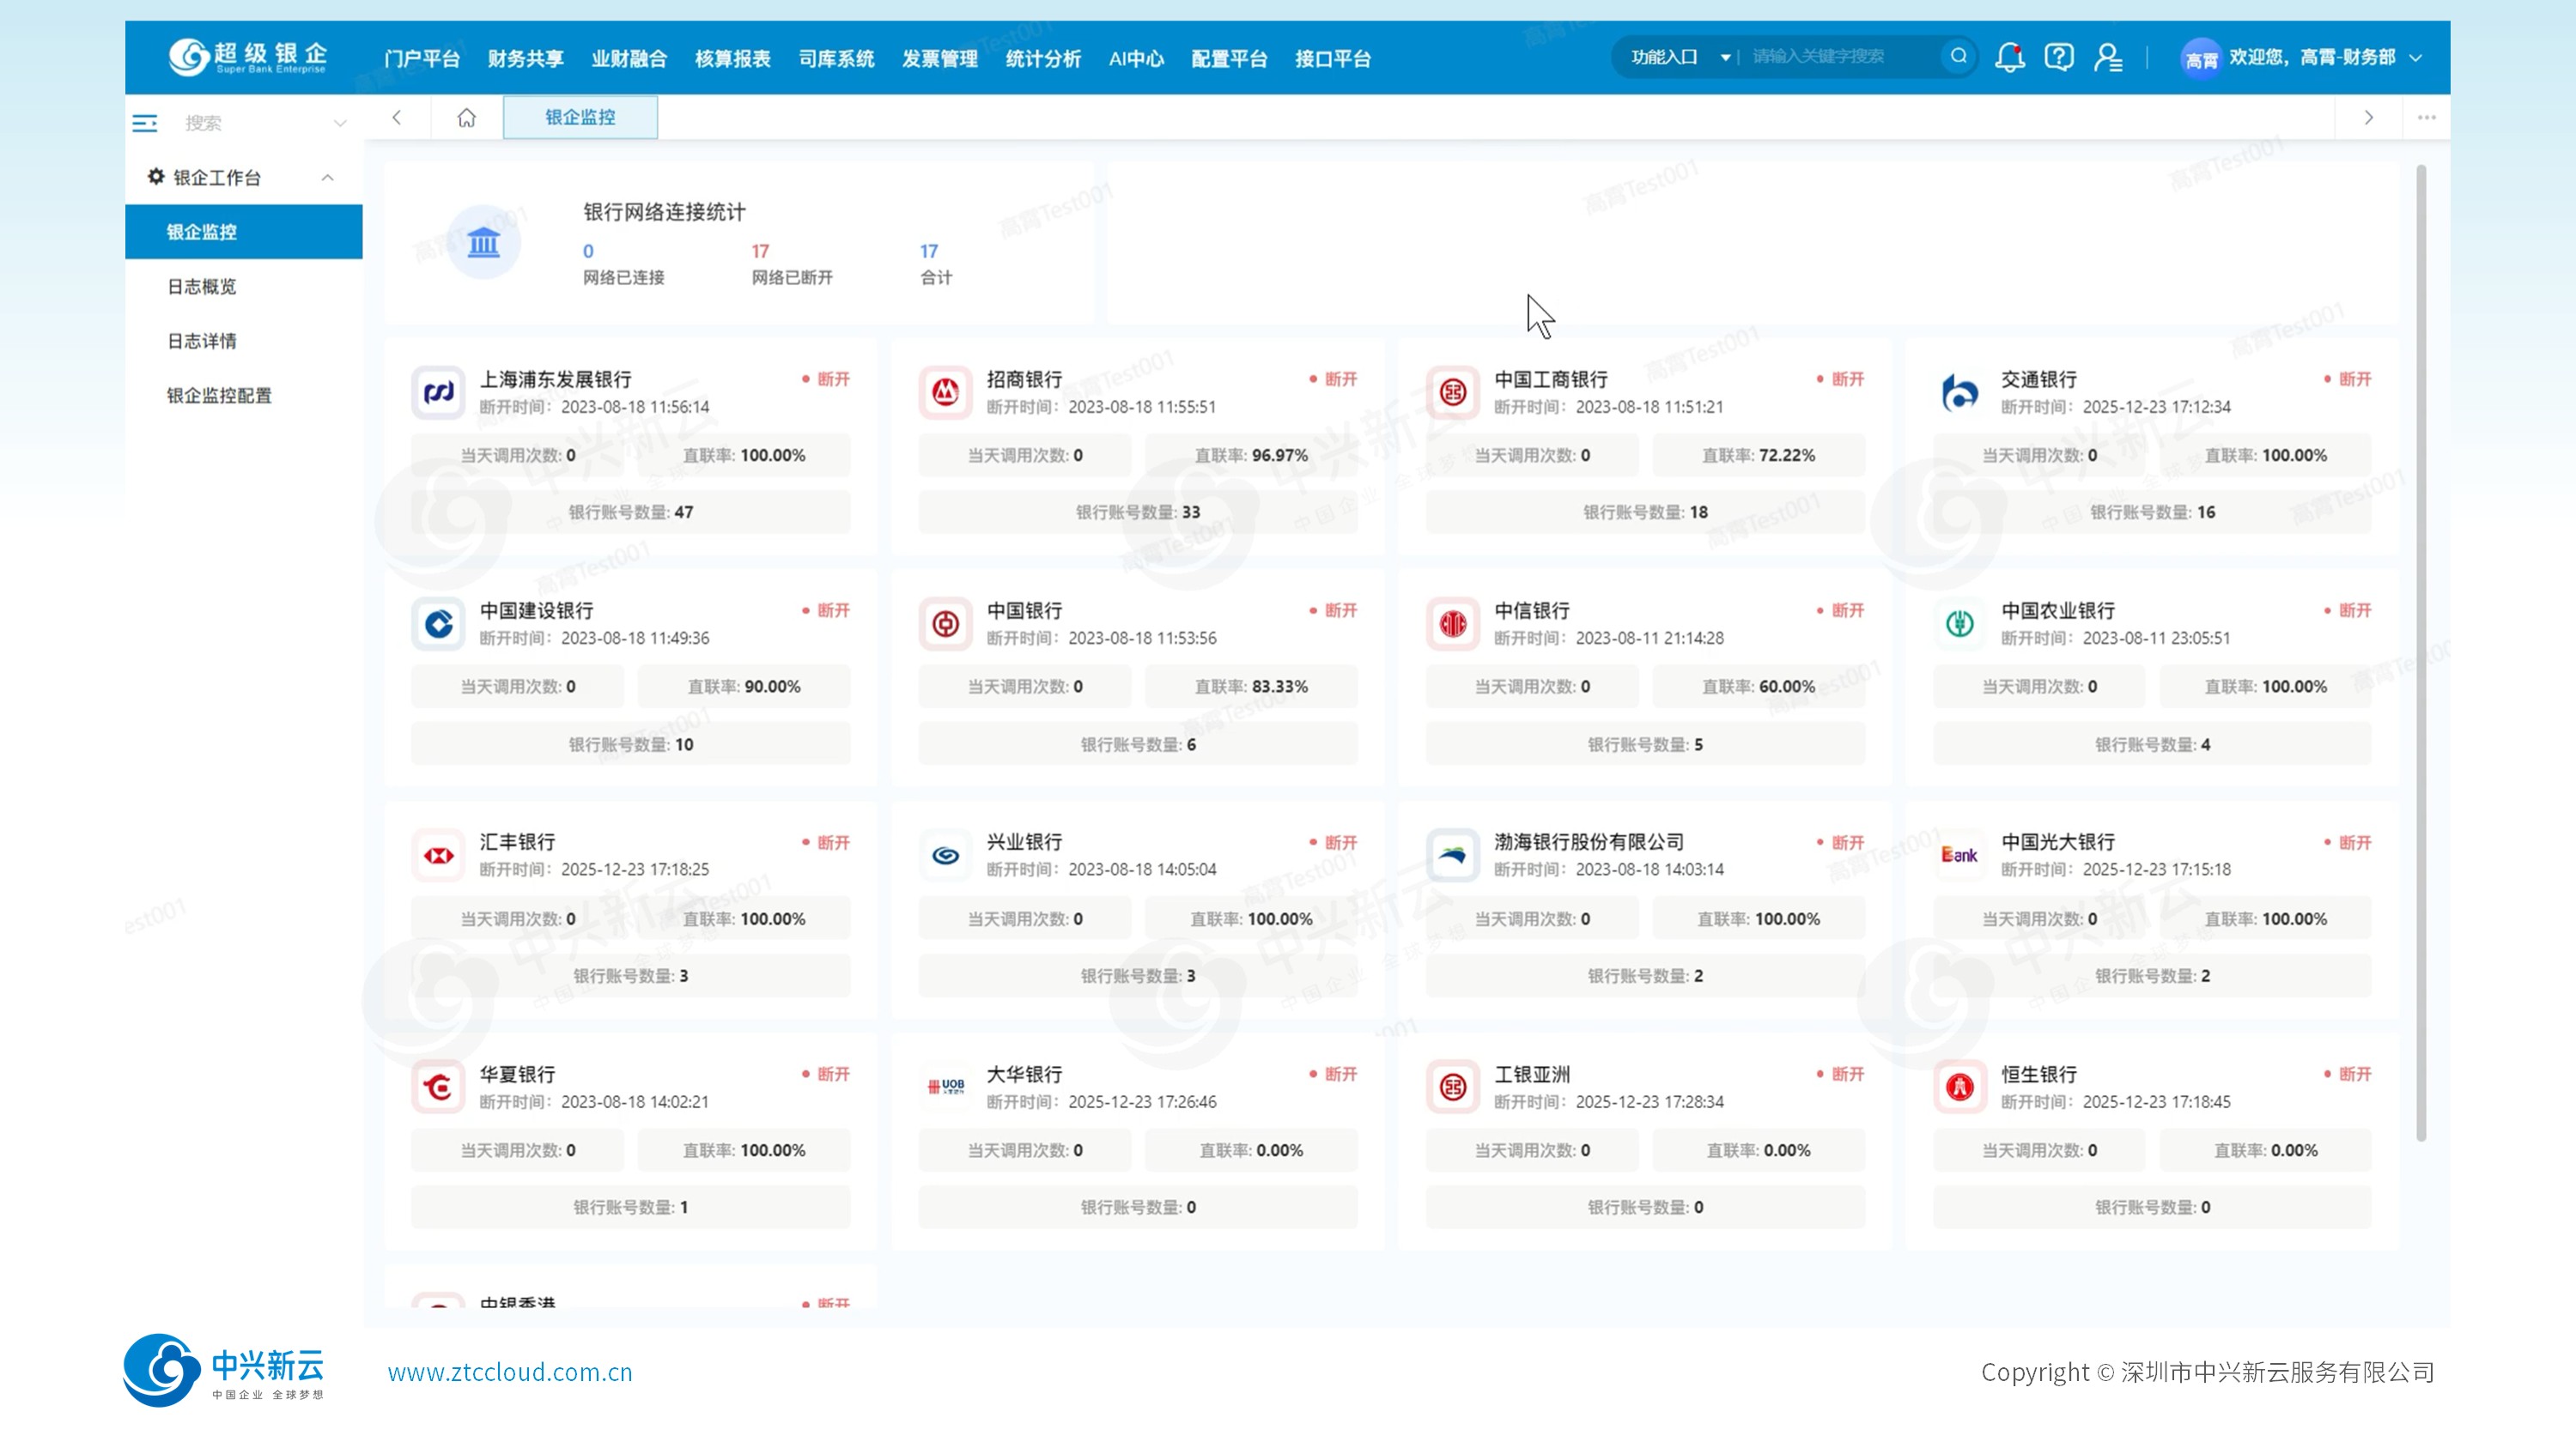This screenshot has width=2576, height=1448.
Task: Click 银行账号数量 47 on 上海浦东发展银行 card
Action: tap(631, 512)
